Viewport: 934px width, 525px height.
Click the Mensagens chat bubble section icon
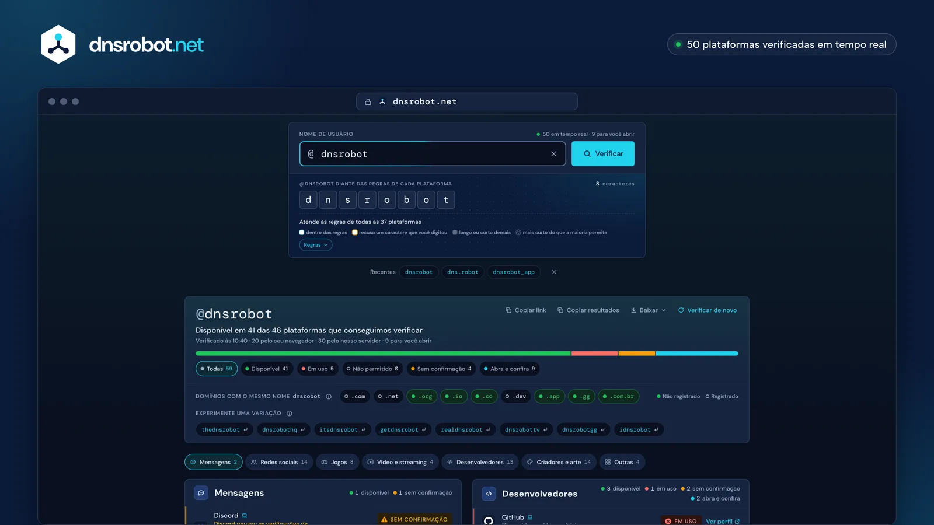[x=201, y=493]
